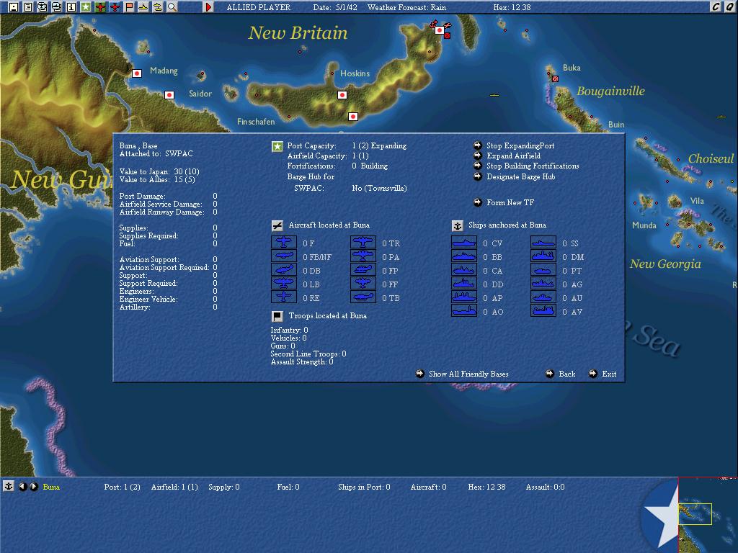Click 'Ships in Port: 0' in bottom bar

tap(364, 487)
